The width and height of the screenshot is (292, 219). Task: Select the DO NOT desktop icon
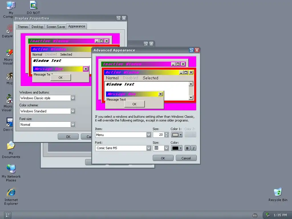pos(34,6)
